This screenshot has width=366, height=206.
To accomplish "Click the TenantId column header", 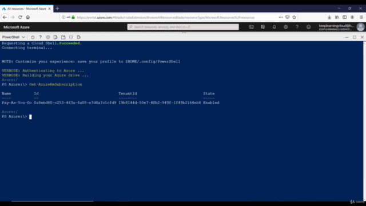I will pyautogui.click(x=128, y=93).
